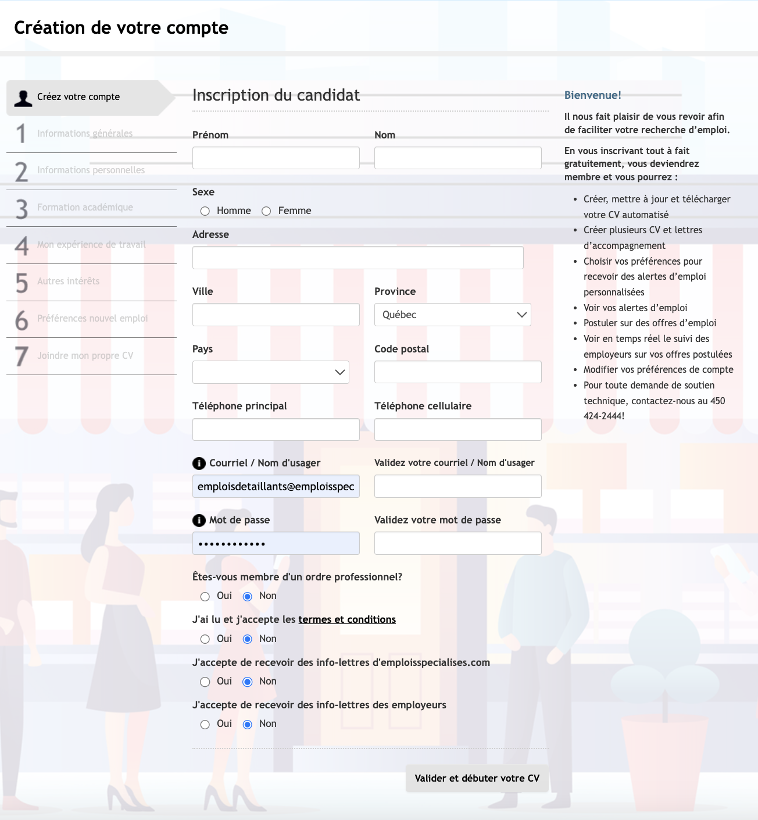This screenshot has width=758, height=820.
Task: Select Oui for info-lettres des employeurs
Action: coord(205,725)
